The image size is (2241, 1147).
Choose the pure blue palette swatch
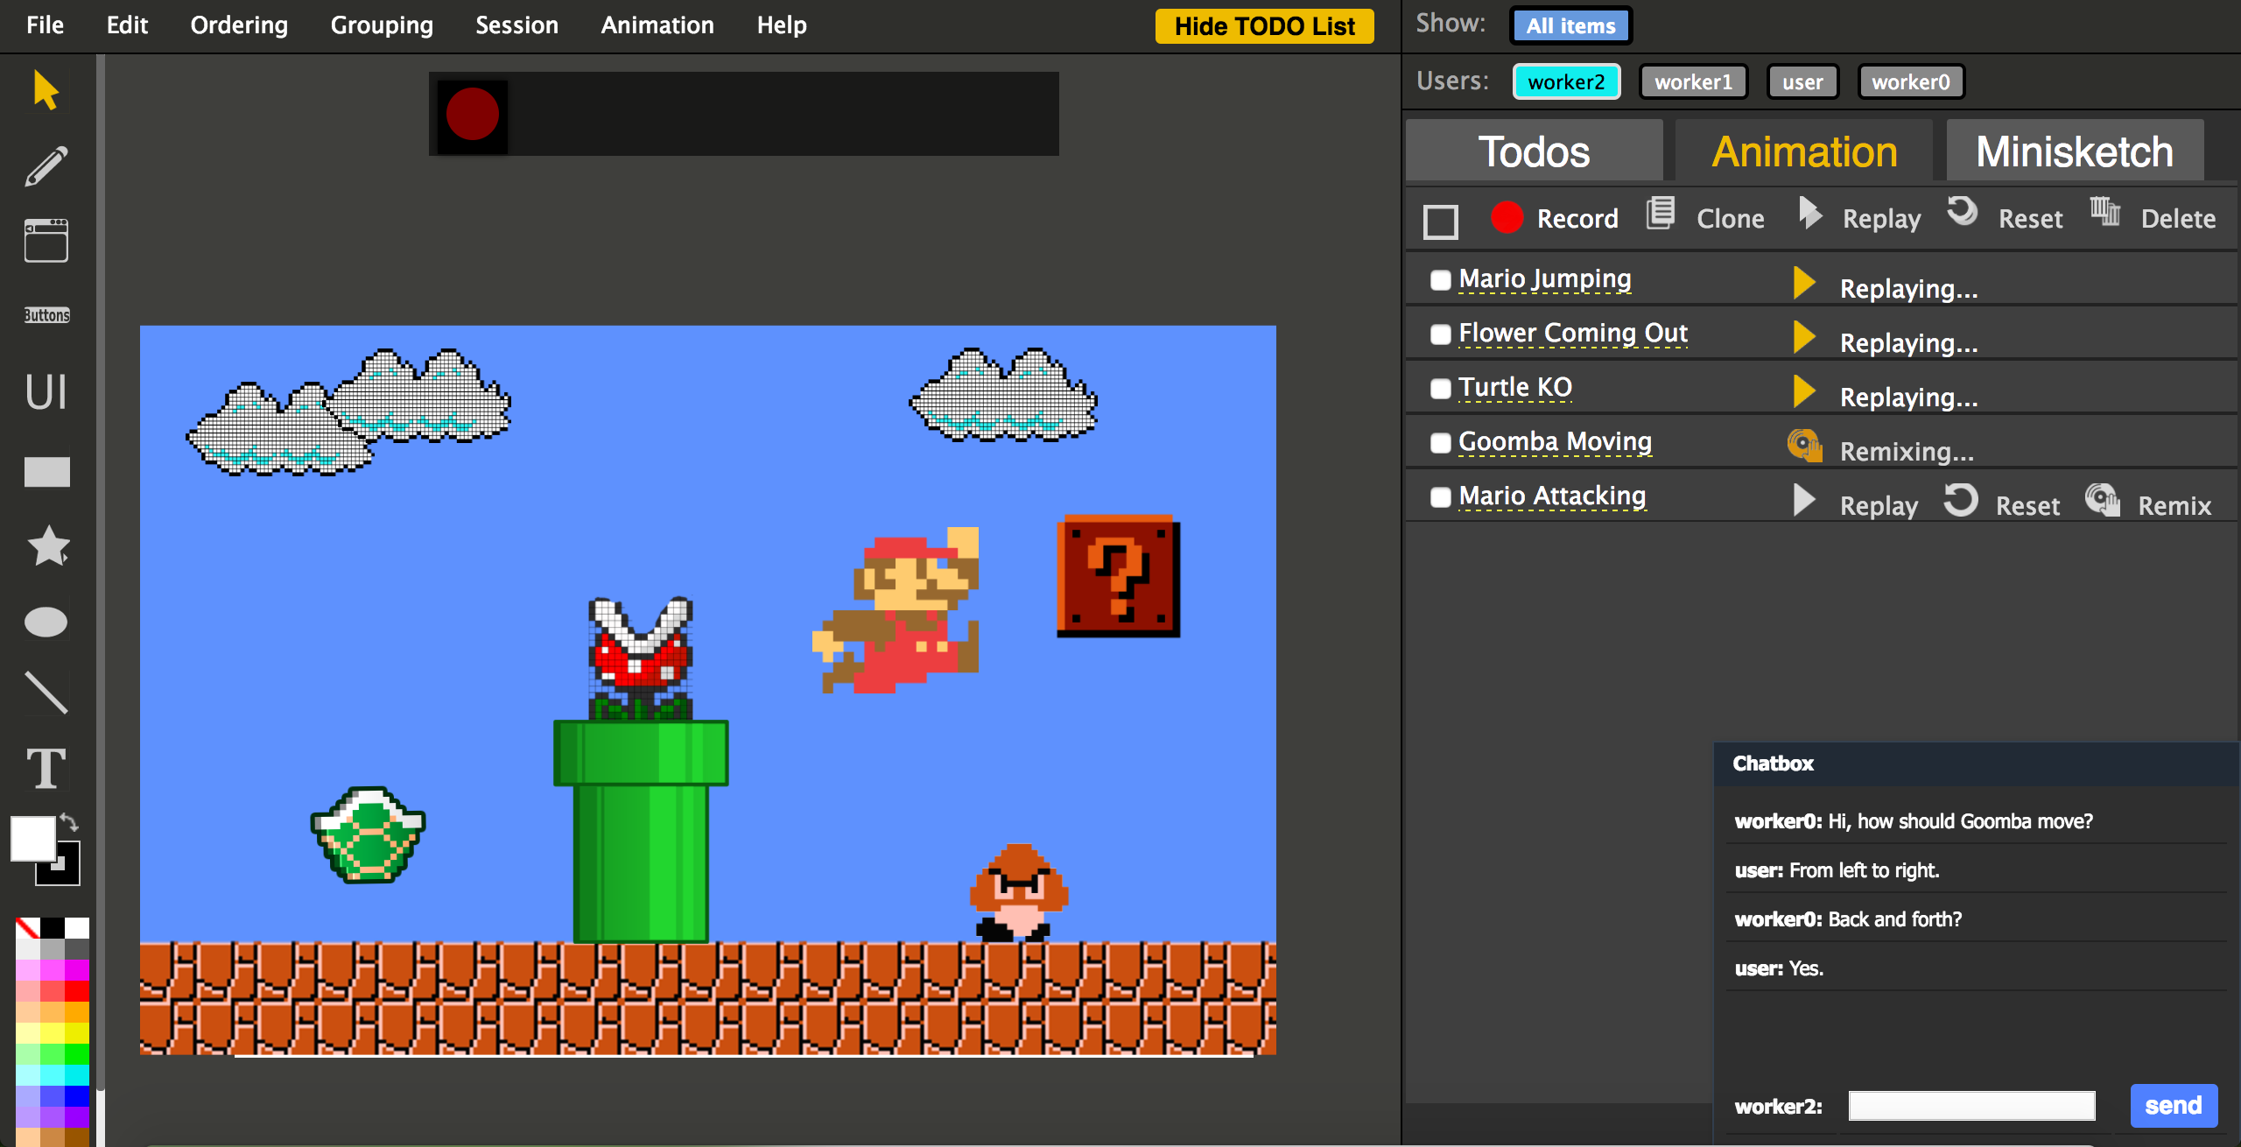tap(77, 1095)
